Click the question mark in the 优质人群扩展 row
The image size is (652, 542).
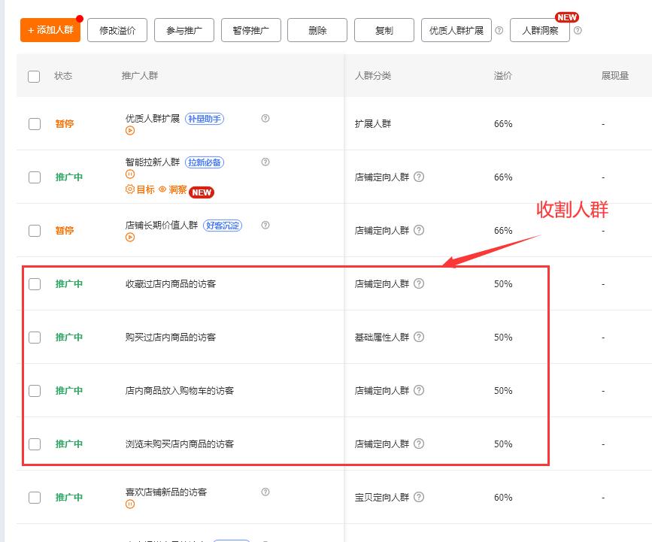click(x=265, y=119)
